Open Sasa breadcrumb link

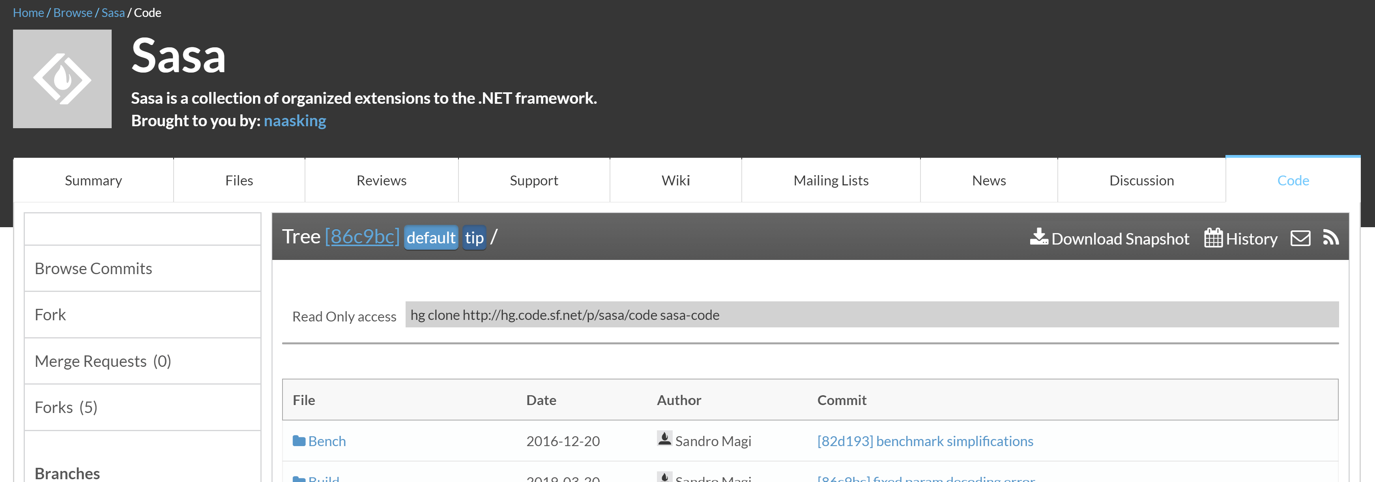coord(112,13)
